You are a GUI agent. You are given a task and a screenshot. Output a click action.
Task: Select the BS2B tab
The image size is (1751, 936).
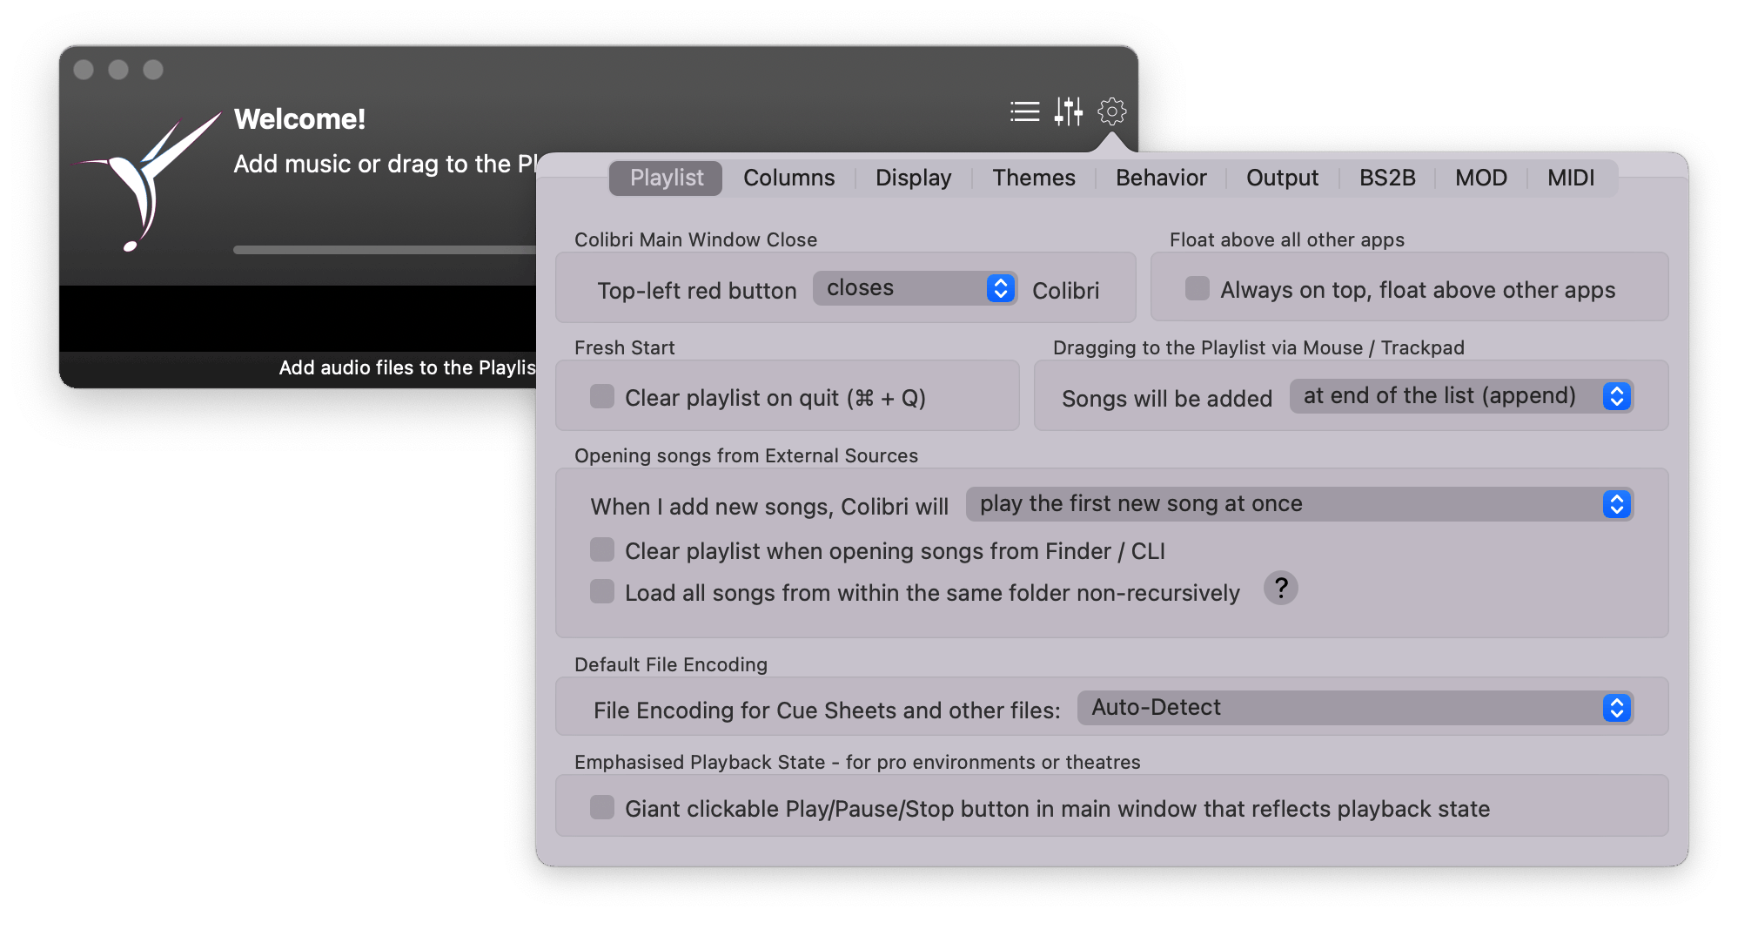click(x=1387, y=178)
